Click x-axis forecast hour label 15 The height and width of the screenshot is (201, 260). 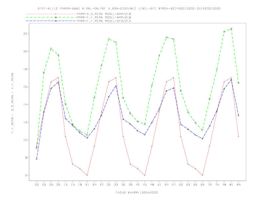[x=73, y=185]
